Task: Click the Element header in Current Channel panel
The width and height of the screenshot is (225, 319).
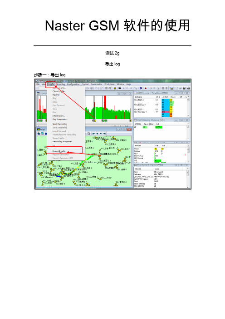Action: pyautogui.click(x=138, y=169)
